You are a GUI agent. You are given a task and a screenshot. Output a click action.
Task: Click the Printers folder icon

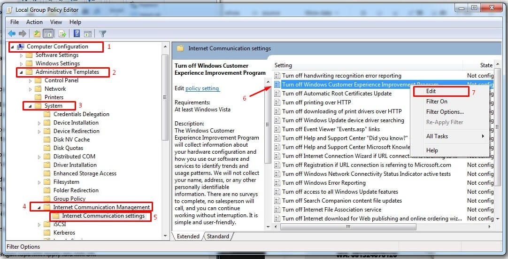click(x=38, y=97)
